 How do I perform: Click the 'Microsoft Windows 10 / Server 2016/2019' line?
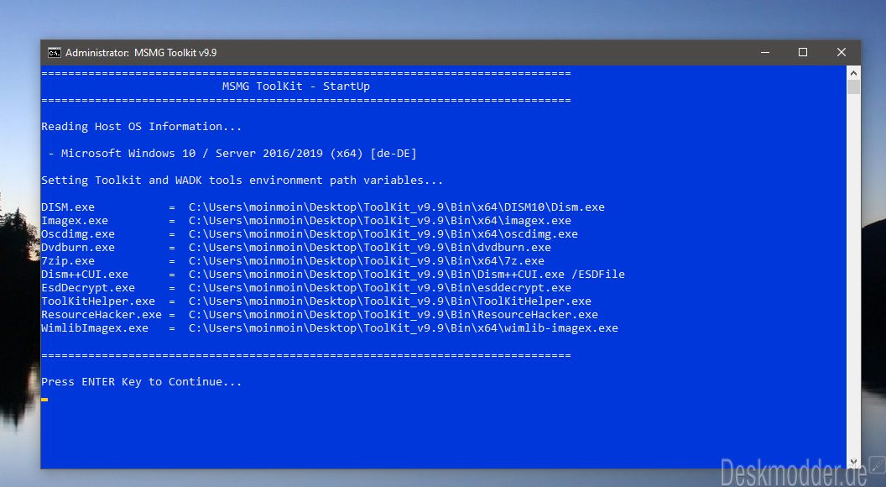(x=232, y=154)
